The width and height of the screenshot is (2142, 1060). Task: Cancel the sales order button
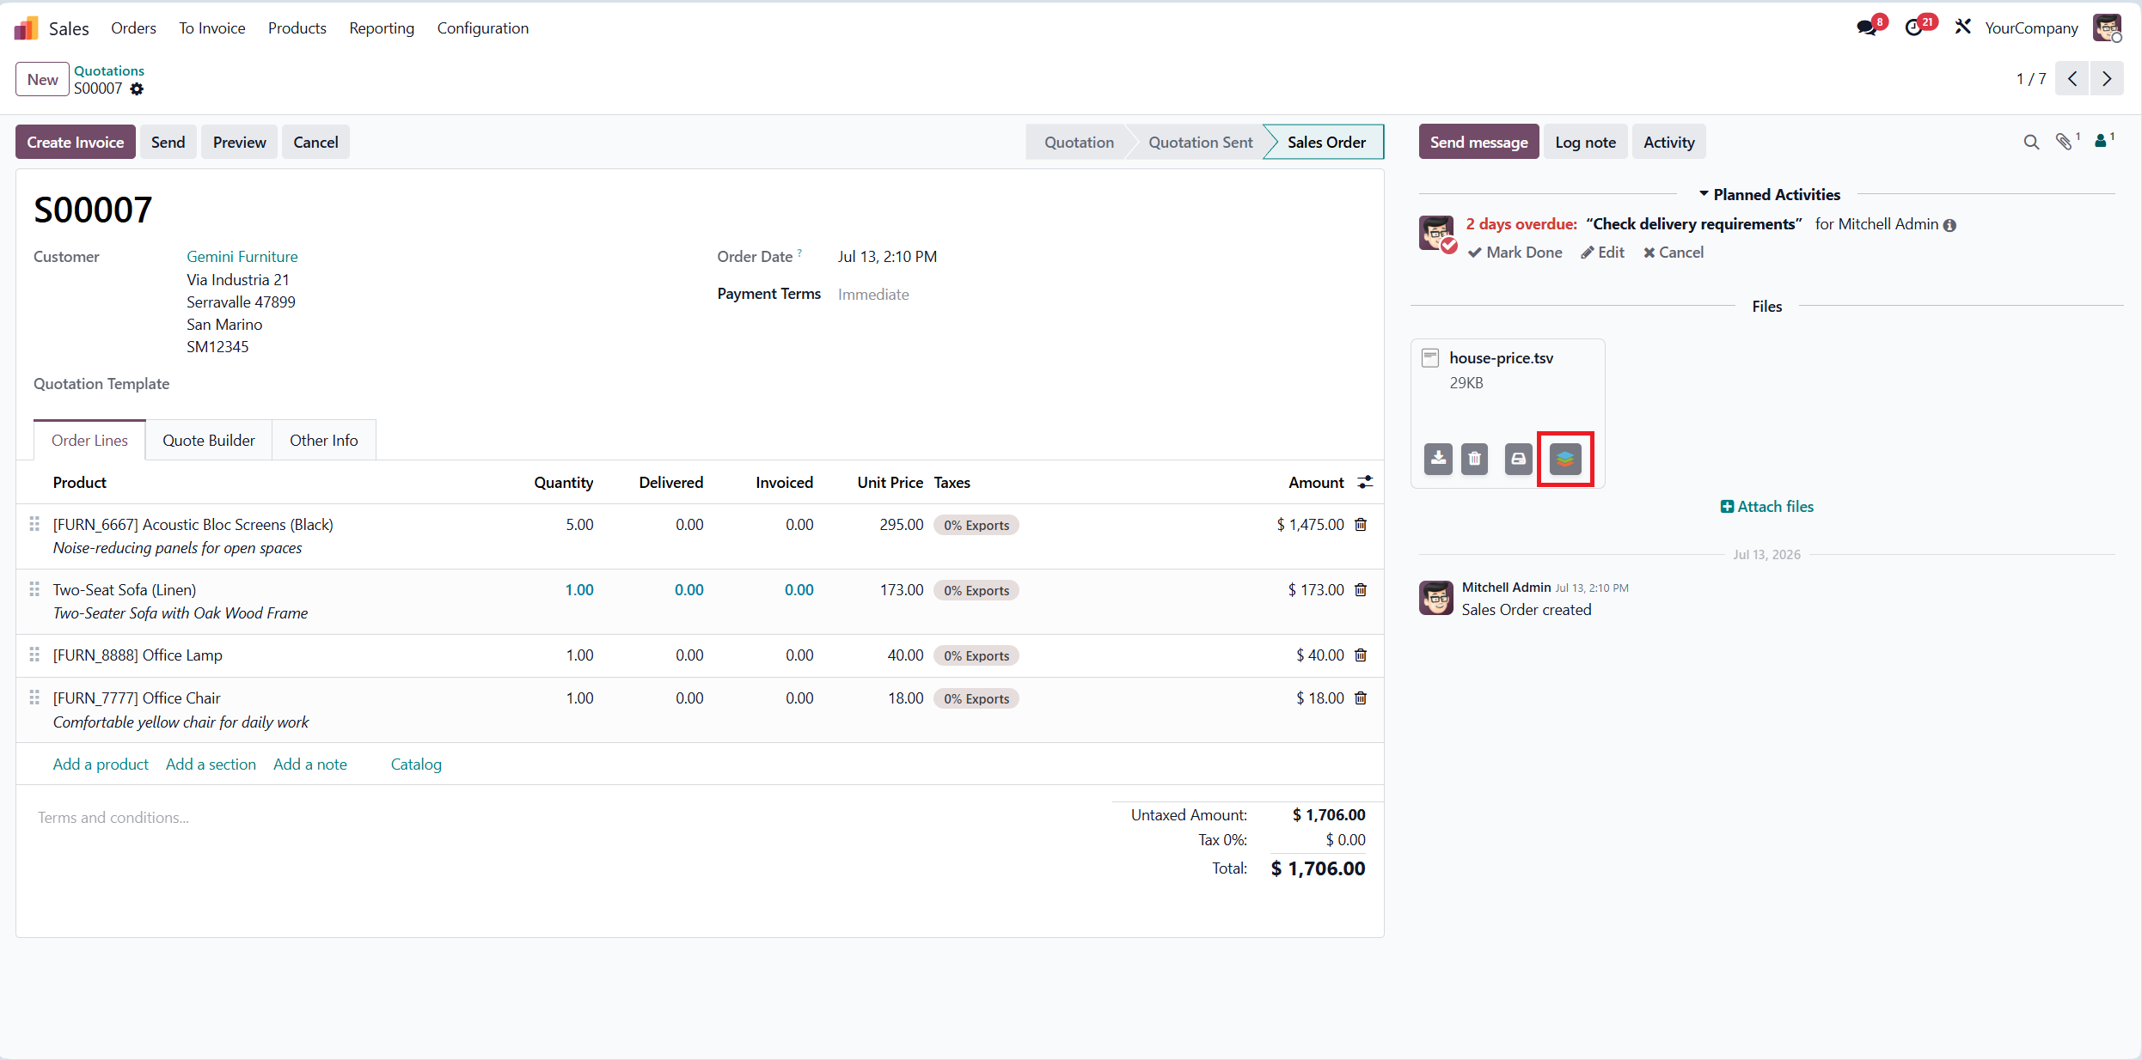coord(315,143)
